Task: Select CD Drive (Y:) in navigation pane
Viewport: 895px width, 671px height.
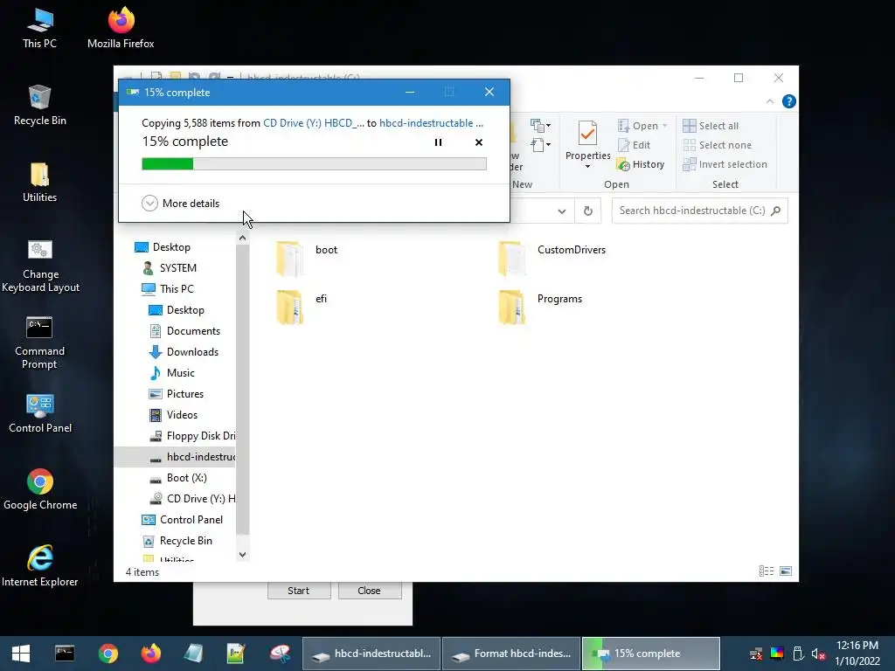Action: (191, 499)
